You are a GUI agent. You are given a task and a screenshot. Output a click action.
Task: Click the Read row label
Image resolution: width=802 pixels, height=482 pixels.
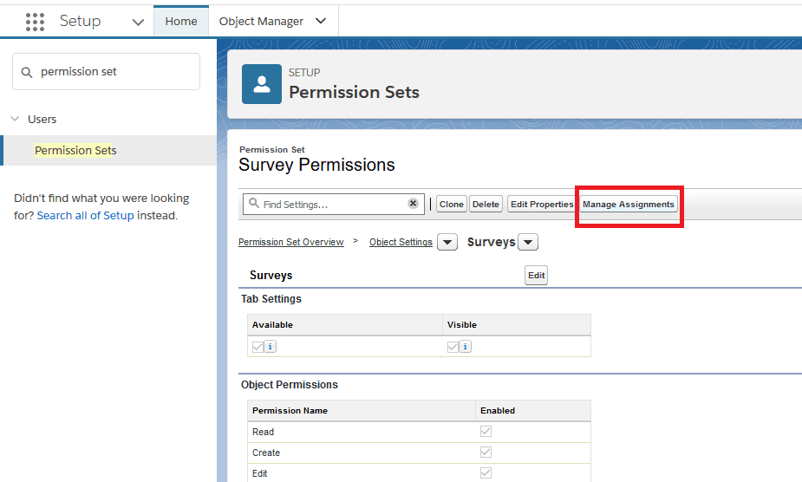click(263, 432)
